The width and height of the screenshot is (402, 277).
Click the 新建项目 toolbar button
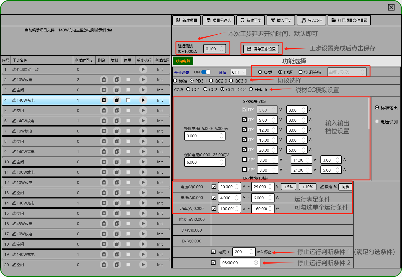pos(186,20)
